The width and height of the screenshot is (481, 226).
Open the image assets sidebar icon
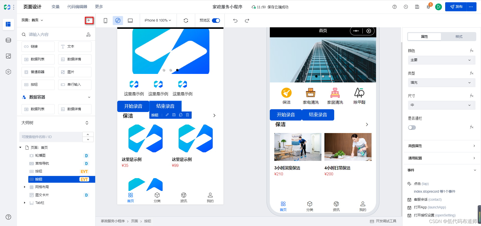[8, 56]
